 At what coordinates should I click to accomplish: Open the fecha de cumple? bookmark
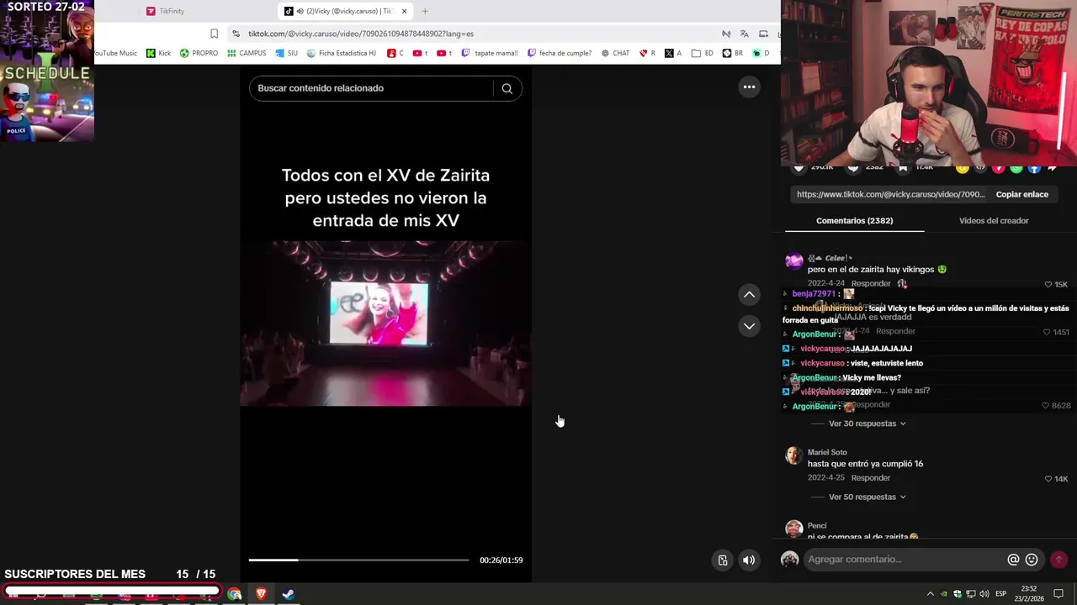560,53
